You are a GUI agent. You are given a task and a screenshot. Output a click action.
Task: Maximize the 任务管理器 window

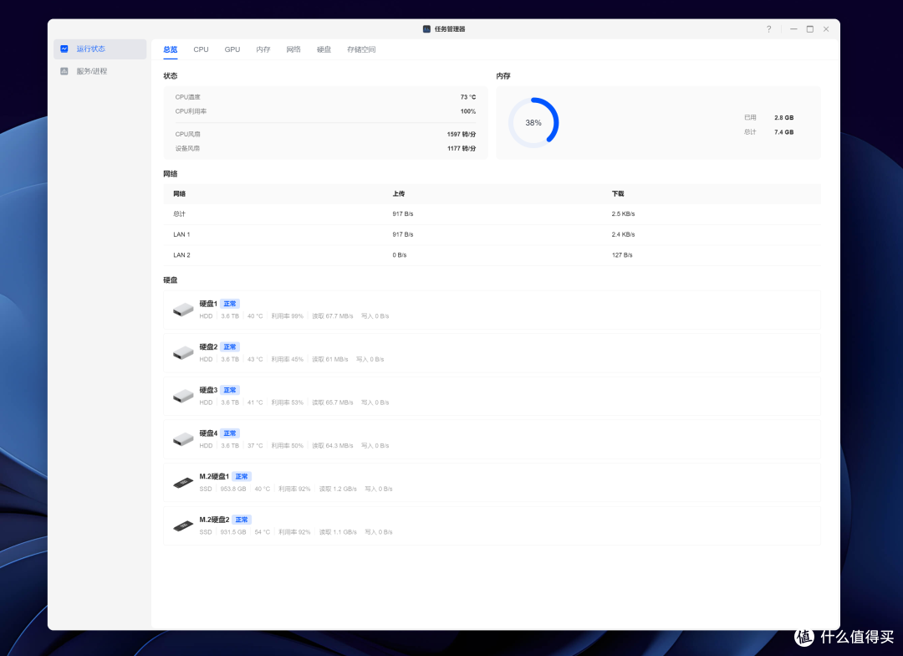(x=809, y=28)
